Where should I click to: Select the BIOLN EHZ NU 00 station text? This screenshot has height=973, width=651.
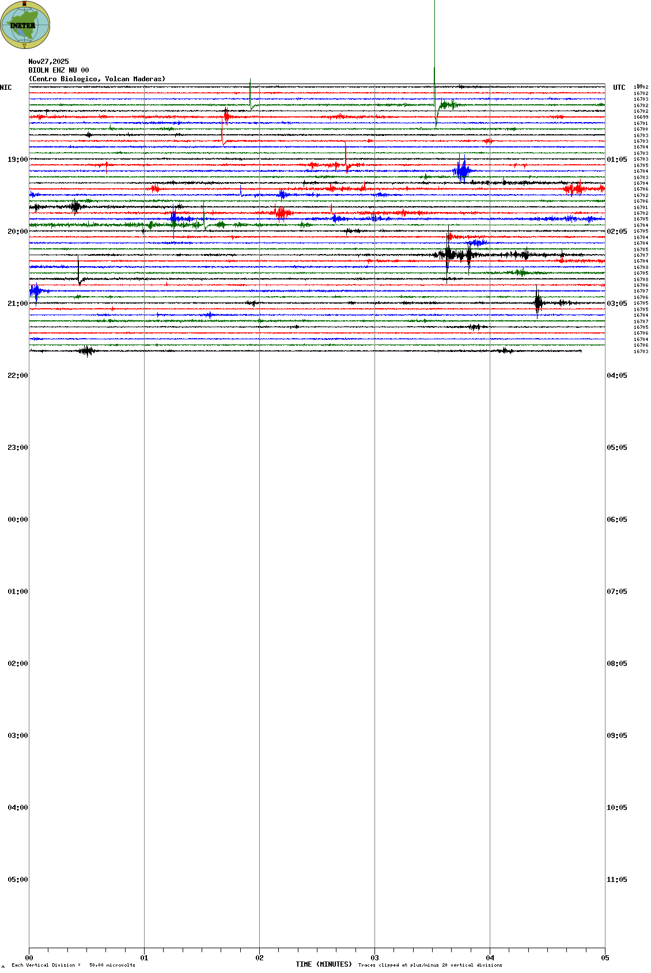[x=59, y=70]
